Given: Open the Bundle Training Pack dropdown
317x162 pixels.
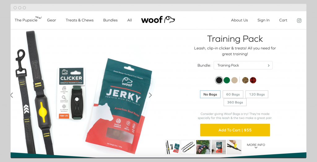Looking at the screenshot, I should [243, 66].
